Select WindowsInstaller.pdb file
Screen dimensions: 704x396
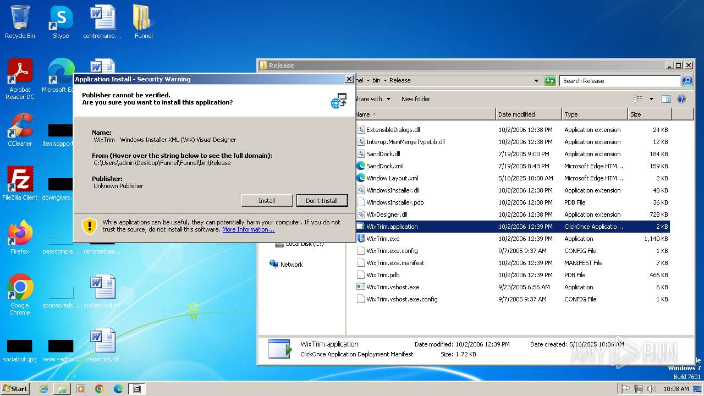[395, 202]
